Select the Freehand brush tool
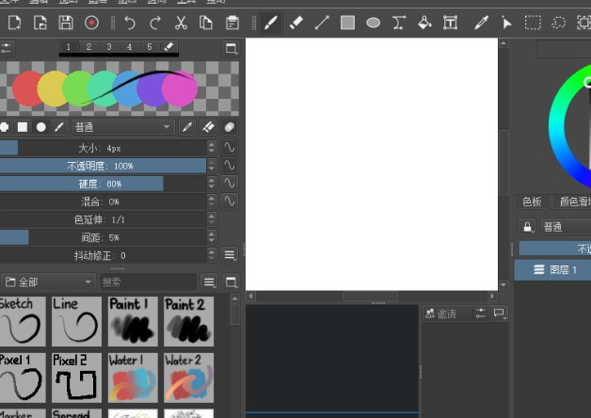This screenshot has width=591, height=418. point(271,23)
